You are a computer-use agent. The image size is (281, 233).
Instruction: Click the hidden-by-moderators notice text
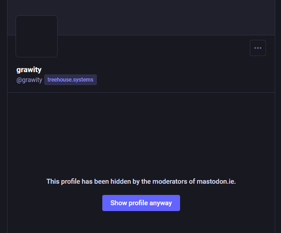(x=141, y=182)
